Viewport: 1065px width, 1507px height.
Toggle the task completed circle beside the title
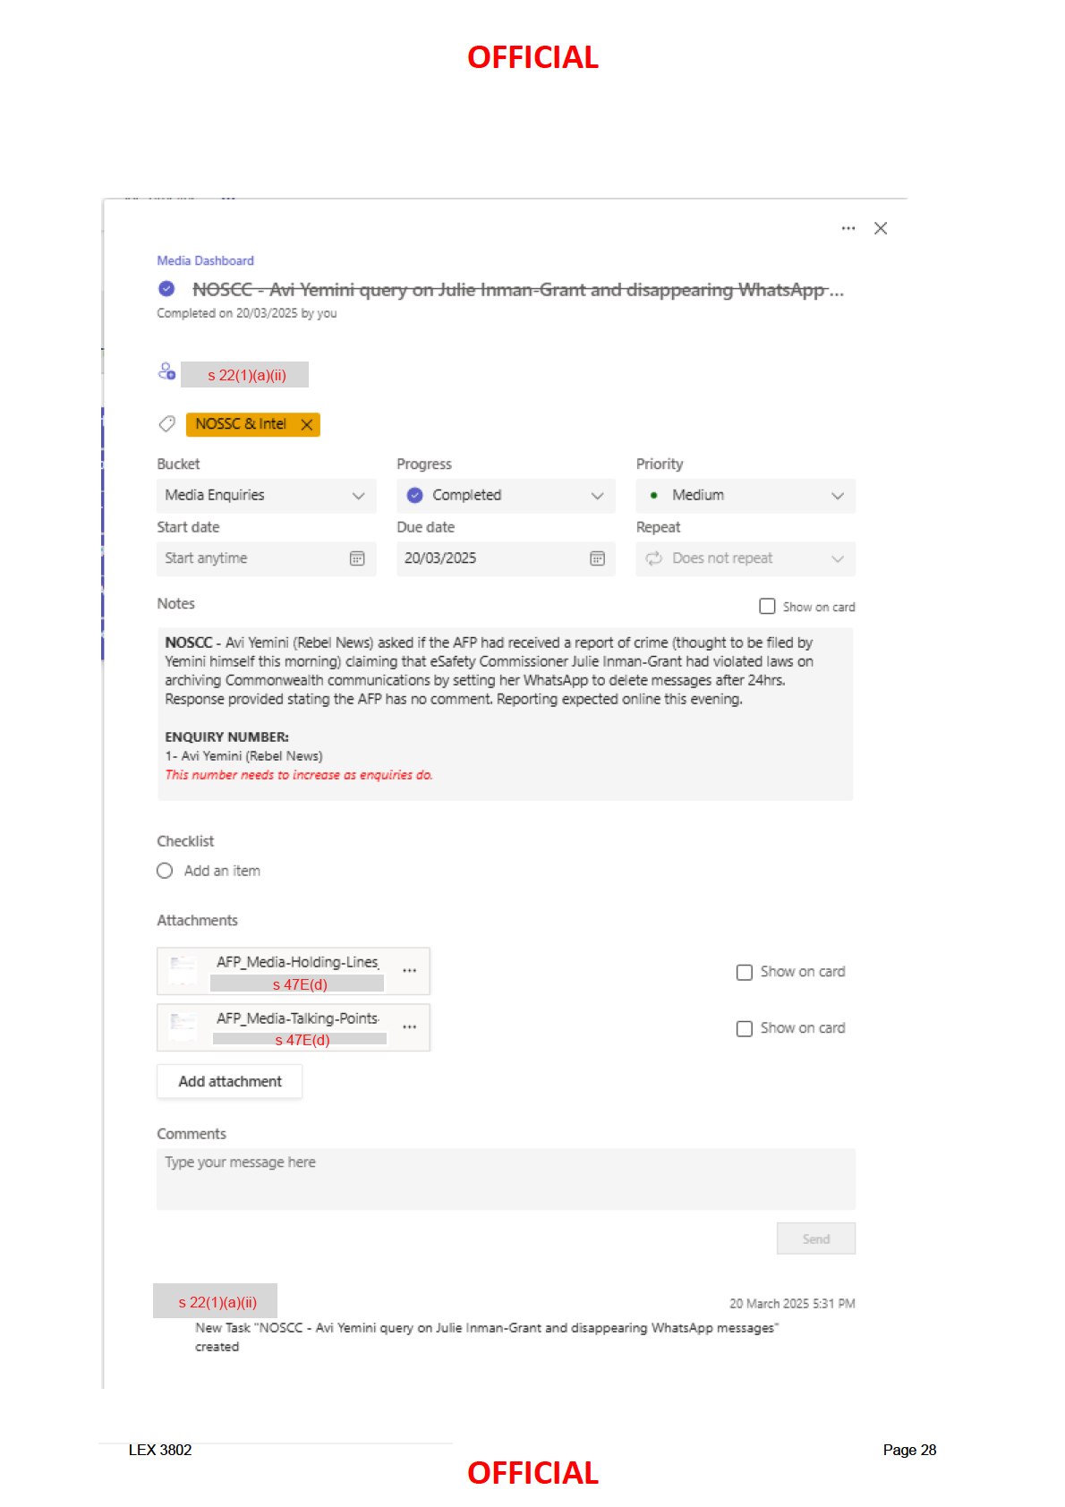[166, 289]
